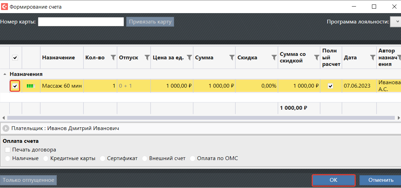Uncheck the Массаж 60 мин row checkbox
Image resolution: width=401 pixels, height=188 pixels.
15,86
